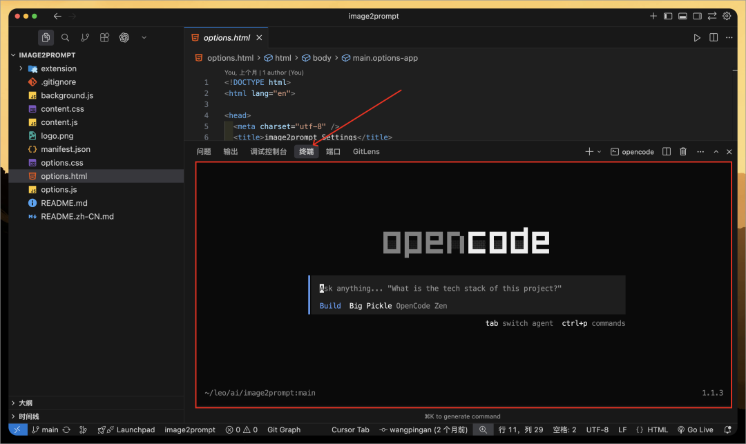This screenshot has width=746, height=444.
Task: Select the opencode terminal instance
Action: (632, 152)
